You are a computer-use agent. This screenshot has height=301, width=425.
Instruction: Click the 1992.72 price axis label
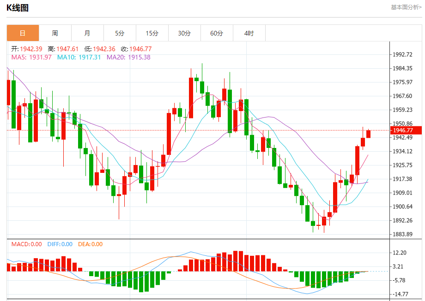coord(402,55)
